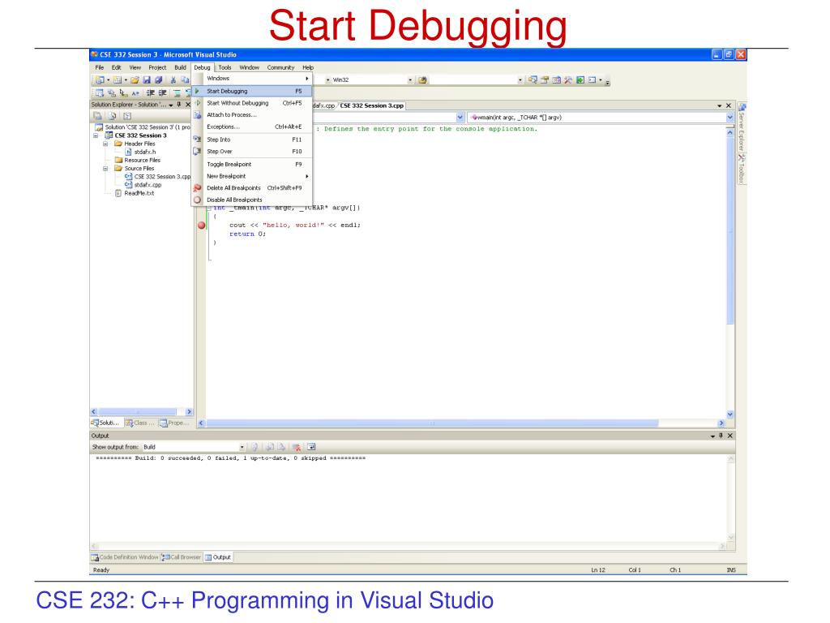
Task: Collapse the Header Files folder
Action: (105, 144)
